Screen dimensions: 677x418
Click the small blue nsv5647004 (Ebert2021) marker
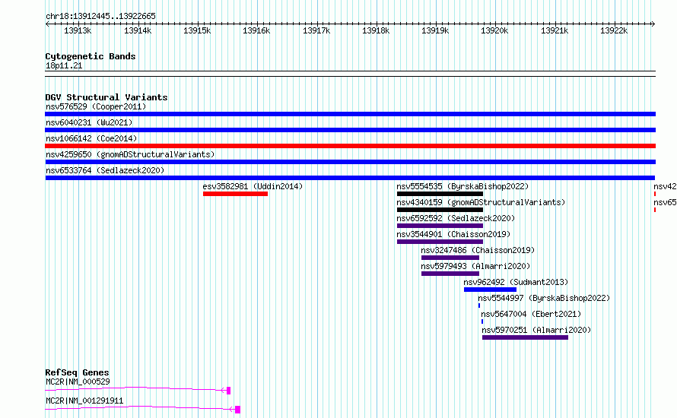482,321
